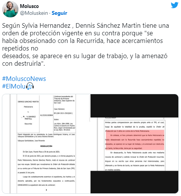Open Molusco's profile avatar picture
Viewport: 181px width, 196px height.
(10, 9)
